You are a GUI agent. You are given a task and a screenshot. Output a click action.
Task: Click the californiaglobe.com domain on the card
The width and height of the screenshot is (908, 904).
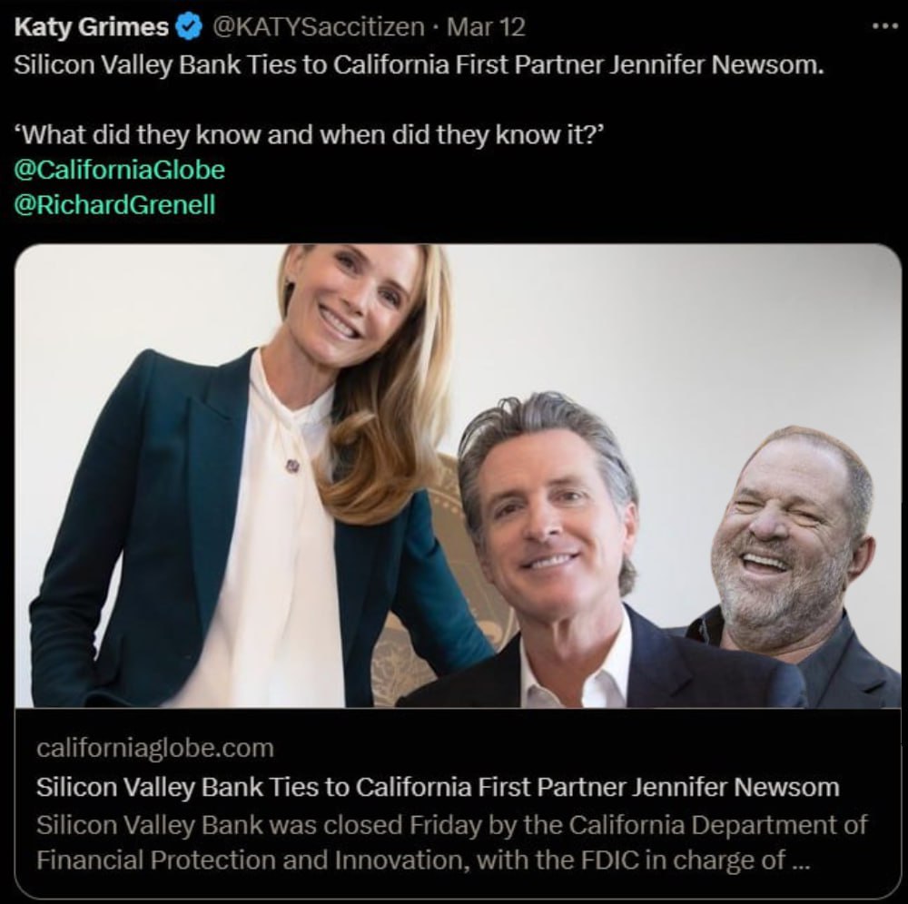[154, 749]
